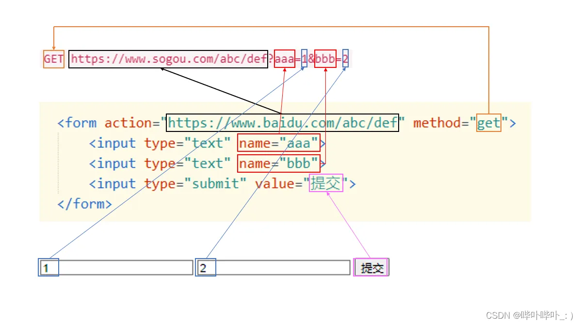The width and height of the screenshot is (580, 325).
Task: Click the closing </form> tag
Action: coord(84,204)
